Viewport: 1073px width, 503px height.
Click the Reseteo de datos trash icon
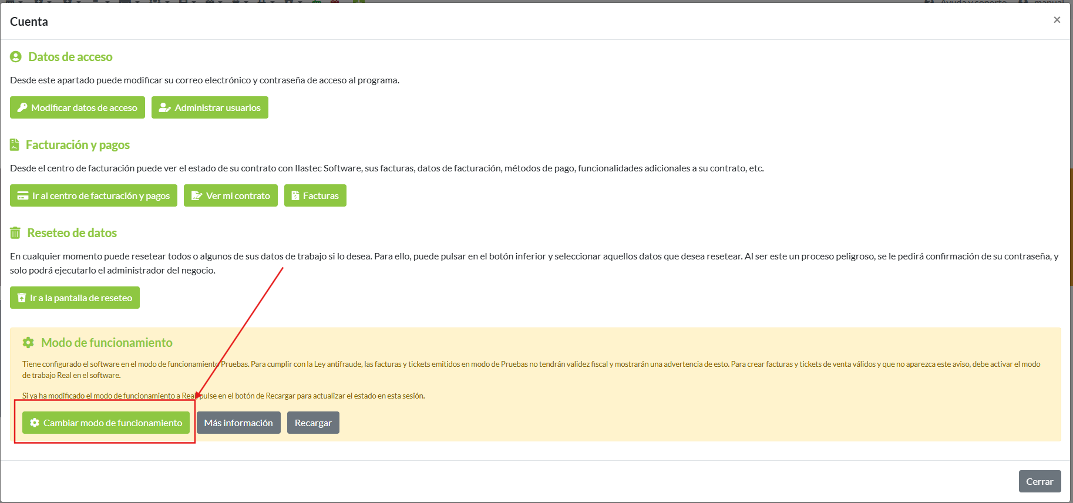[x=15, y=233]
